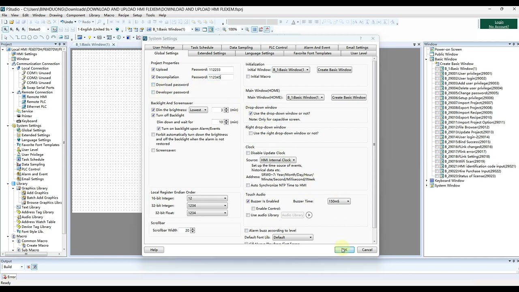Click the Upload password input field
Screen dimensions: 519x292
tap(221, 69)
